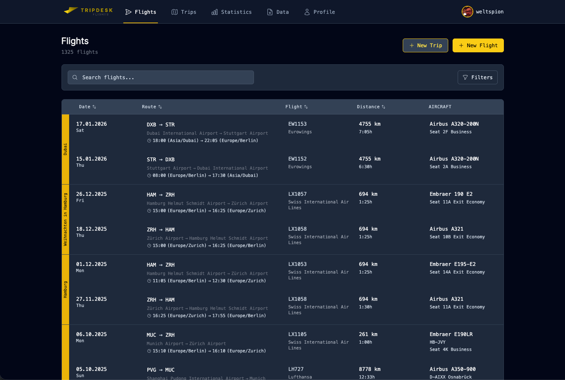
Task: Open the Flights tab
Action: (x=141, y=12)
